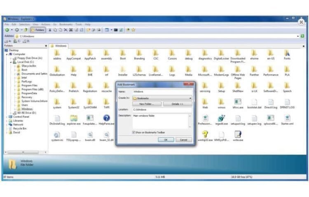The height and width of the screenshot is (197, 309).
Task: Open the Selection menu
Action: click(24, 24)
